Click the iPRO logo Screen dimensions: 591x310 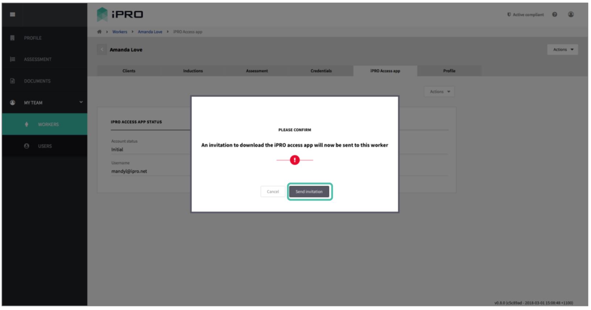[x=120, y=15]
